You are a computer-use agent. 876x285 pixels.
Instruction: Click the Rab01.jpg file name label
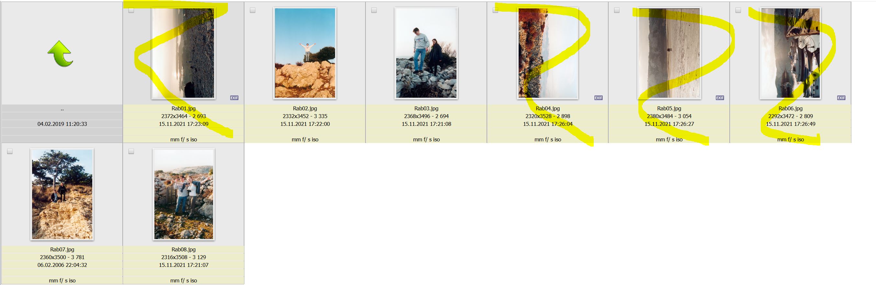click(184, 108)
